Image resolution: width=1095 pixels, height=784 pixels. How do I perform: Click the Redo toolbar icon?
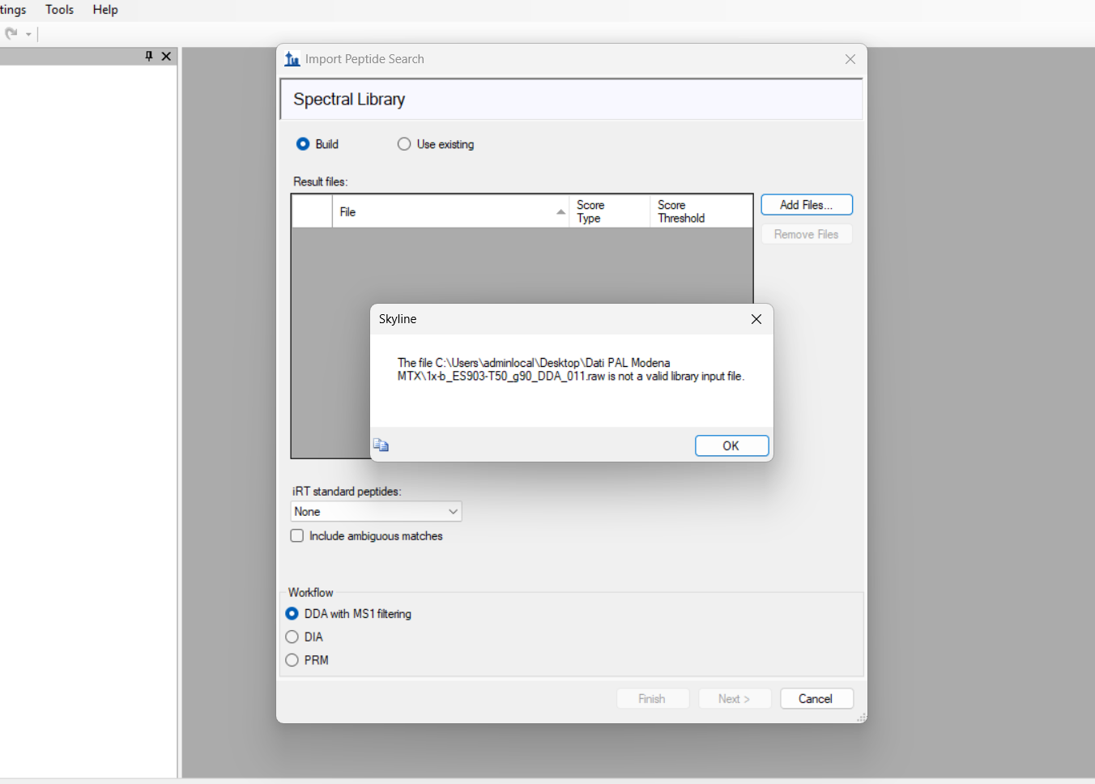pyautogui.click(x=11, y=34)
